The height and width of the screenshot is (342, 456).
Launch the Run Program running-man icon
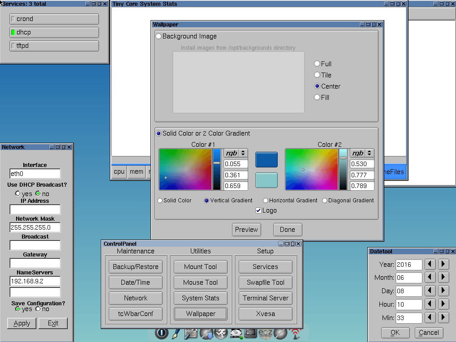tap(221, 333)
